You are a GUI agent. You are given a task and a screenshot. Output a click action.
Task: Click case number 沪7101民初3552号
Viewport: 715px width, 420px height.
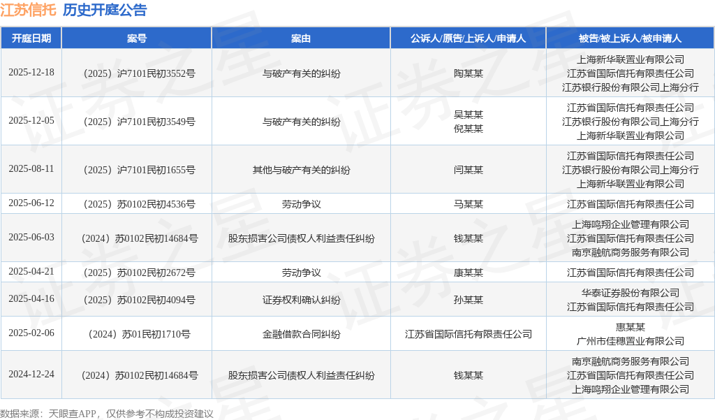(156, 73)
